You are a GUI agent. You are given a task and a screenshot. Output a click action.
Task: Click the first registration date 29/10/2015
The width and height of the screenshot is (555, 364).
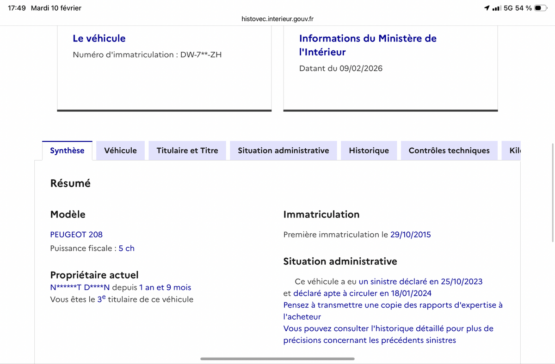tap(410, 234)
